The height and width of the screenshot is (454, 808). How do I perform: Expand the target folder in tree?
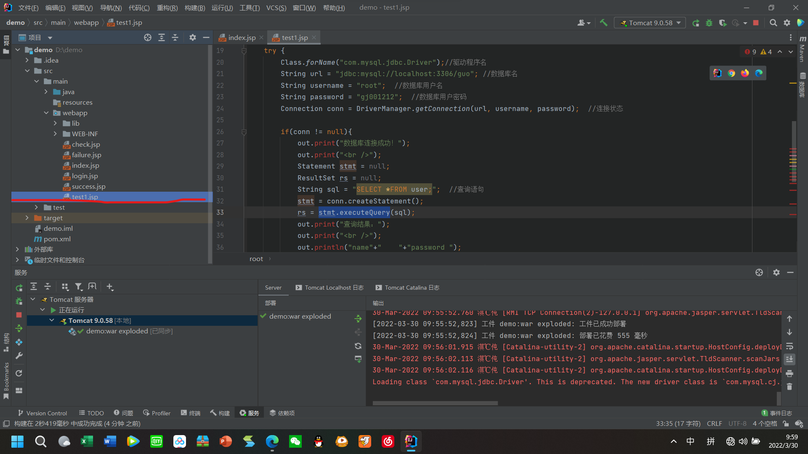[x=27, y=218]
